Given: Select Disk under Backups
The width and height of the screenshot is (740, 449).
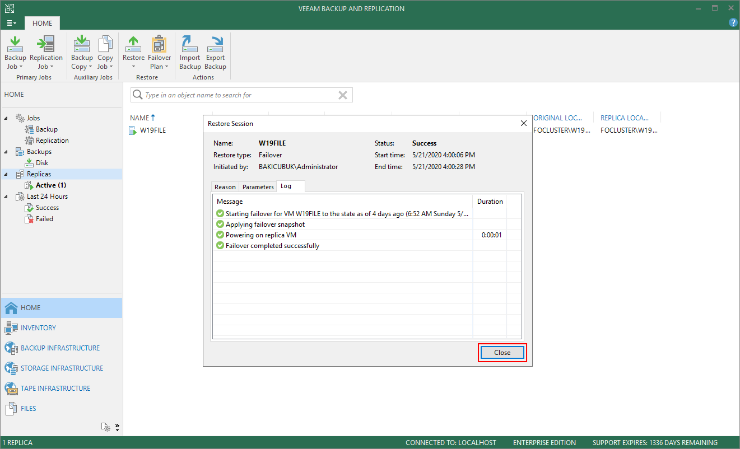Looking at the screenshot, I should 42,163.
